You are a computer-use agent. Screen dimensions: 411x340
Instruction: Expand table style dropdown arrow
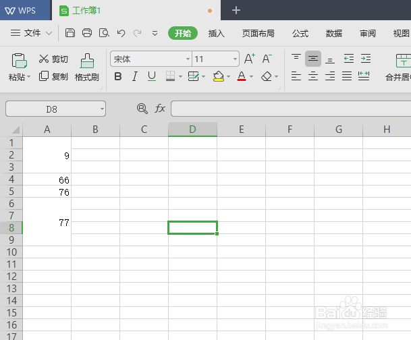point(204,77)
